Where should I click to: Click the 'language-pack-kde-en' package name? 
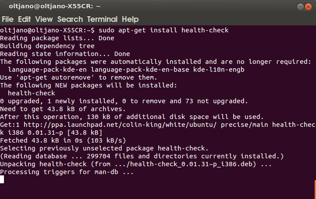click(47, 70)
